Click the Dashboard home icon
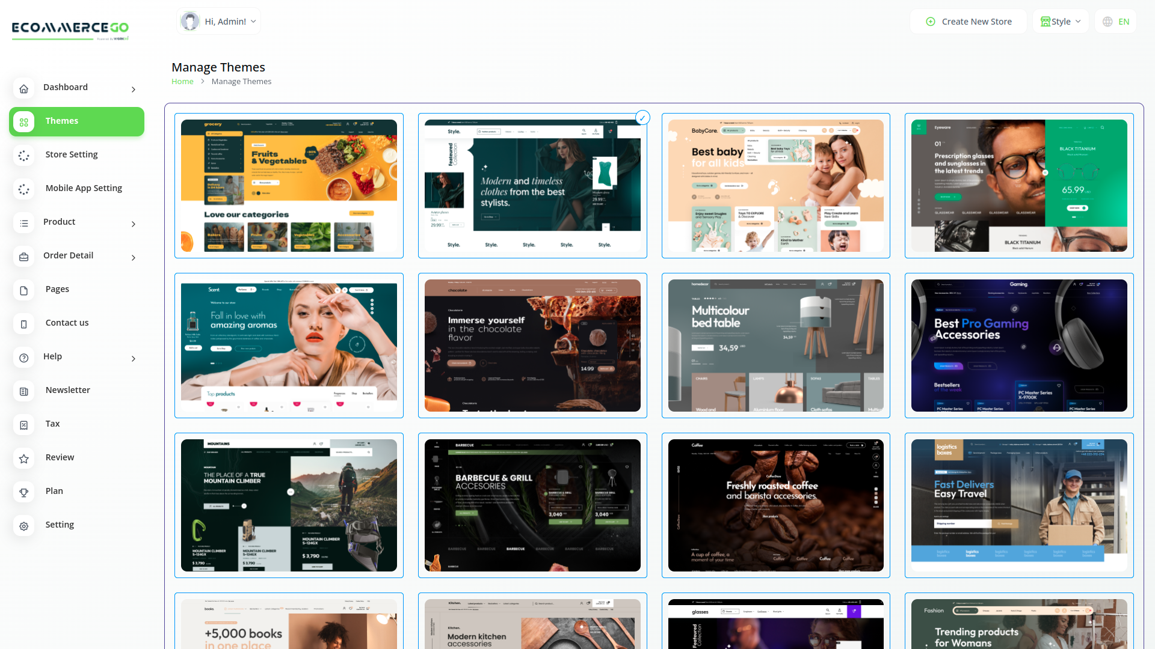 (24, 89)
